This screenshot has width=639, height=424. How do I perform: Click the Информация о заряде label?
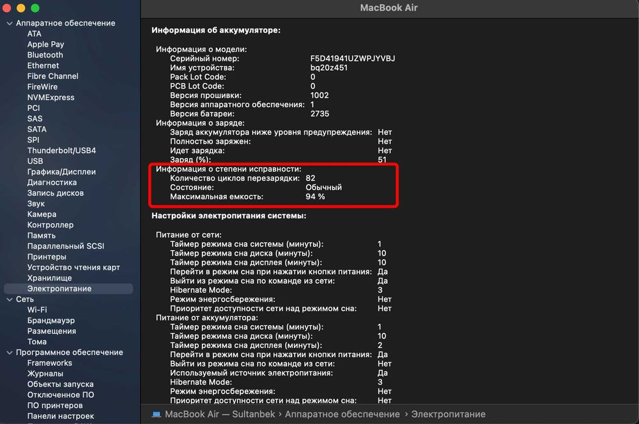point(200,123)
